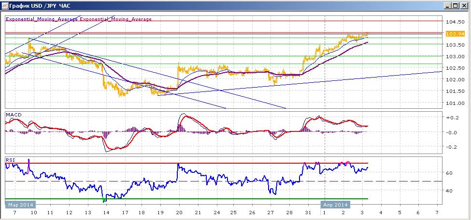The height and width of the screenshot is (220, 471).
Task: Click the 'Мар 2014' month marker
Action: (20, 205)
